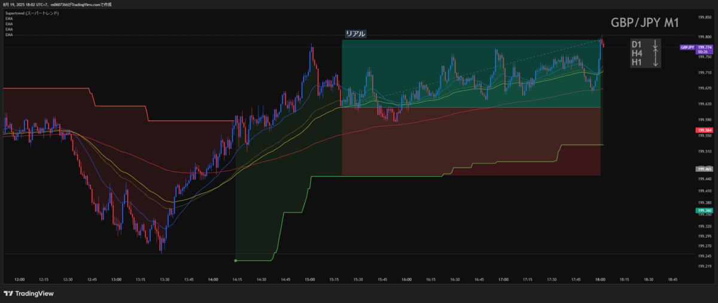Click the D1 timeframe label
Screen dimensions: 718x303
click(x=637, y=45)
